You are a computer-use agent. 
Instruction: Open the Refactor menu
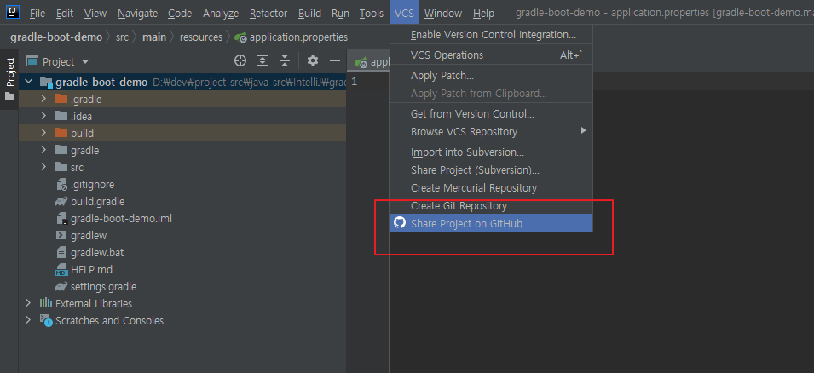tap(268, 14)
